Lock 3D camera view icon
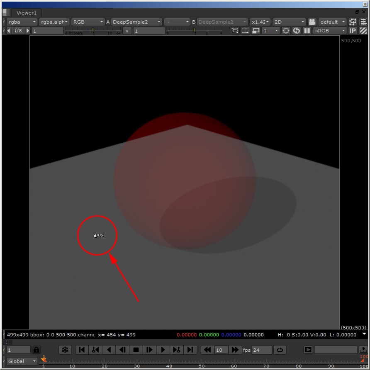This screenshot has height=370, width=370. pos(312,22)
